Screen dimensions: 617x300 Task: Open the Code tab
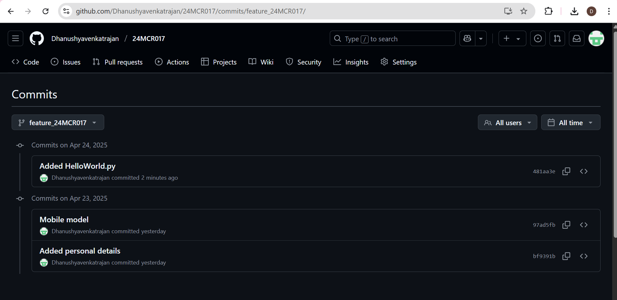(25, 62)
